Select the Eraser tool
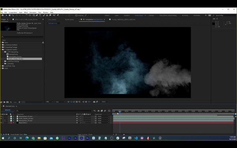The image size is (237, 148). tap(50, 15)
